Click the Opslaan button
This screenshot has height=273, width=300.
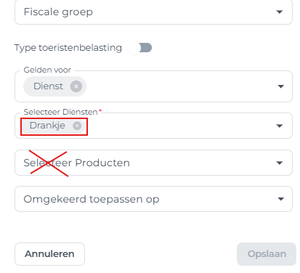coord(267,254)
